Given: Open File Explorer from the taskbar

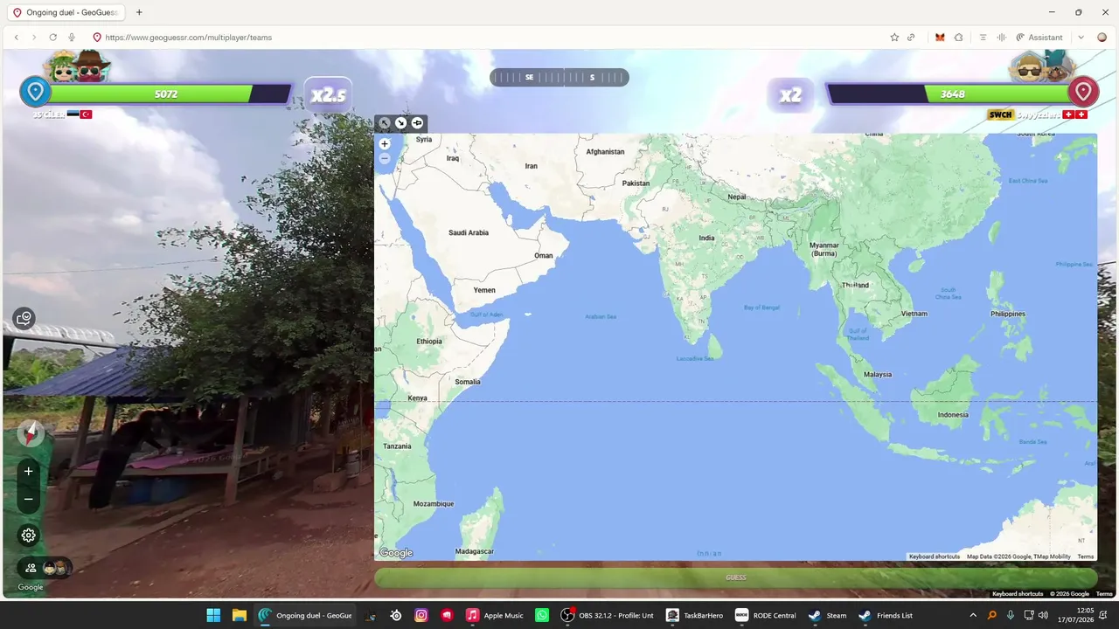Looking at the screenshot, I should pos(239,615).
